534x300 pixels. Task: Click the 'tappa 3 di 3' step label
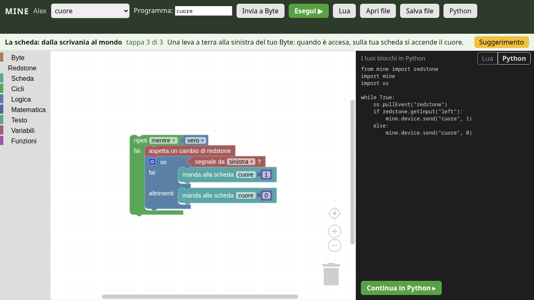pos(145,42)
